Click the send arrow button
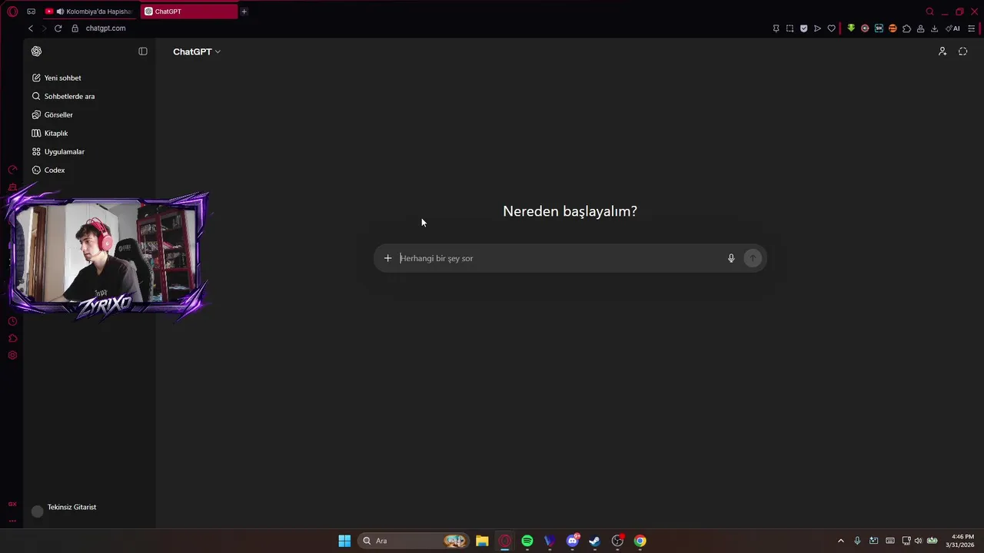This screenshot has width=984, height=553. [x=753, y=258]
